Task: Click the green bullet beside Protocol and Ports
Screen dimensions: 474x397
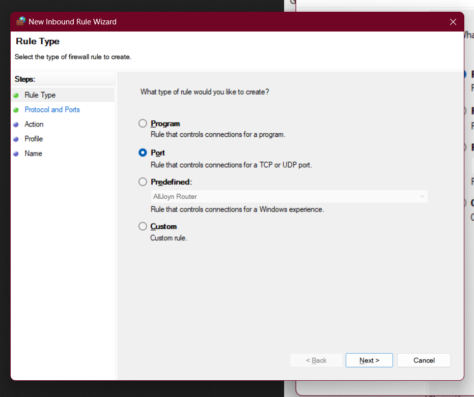Action: point(16,110)
